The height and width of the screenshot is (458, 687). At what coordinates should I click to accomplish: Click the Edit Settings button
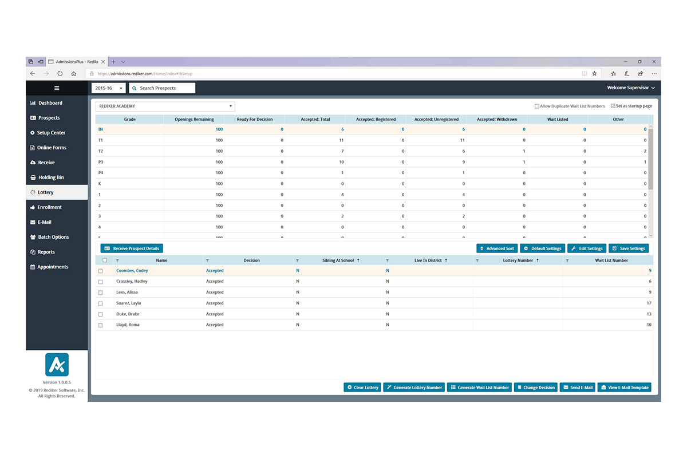click(x=587, y=248)
